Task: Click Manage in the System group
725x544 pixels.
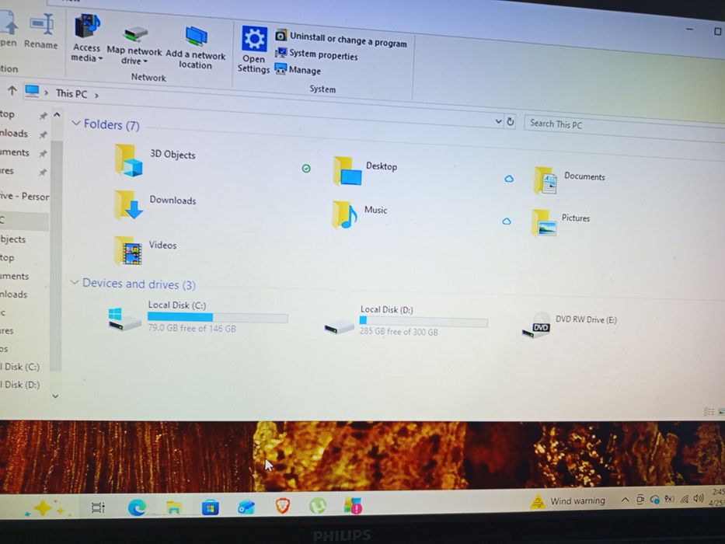Action: point(298,70)
